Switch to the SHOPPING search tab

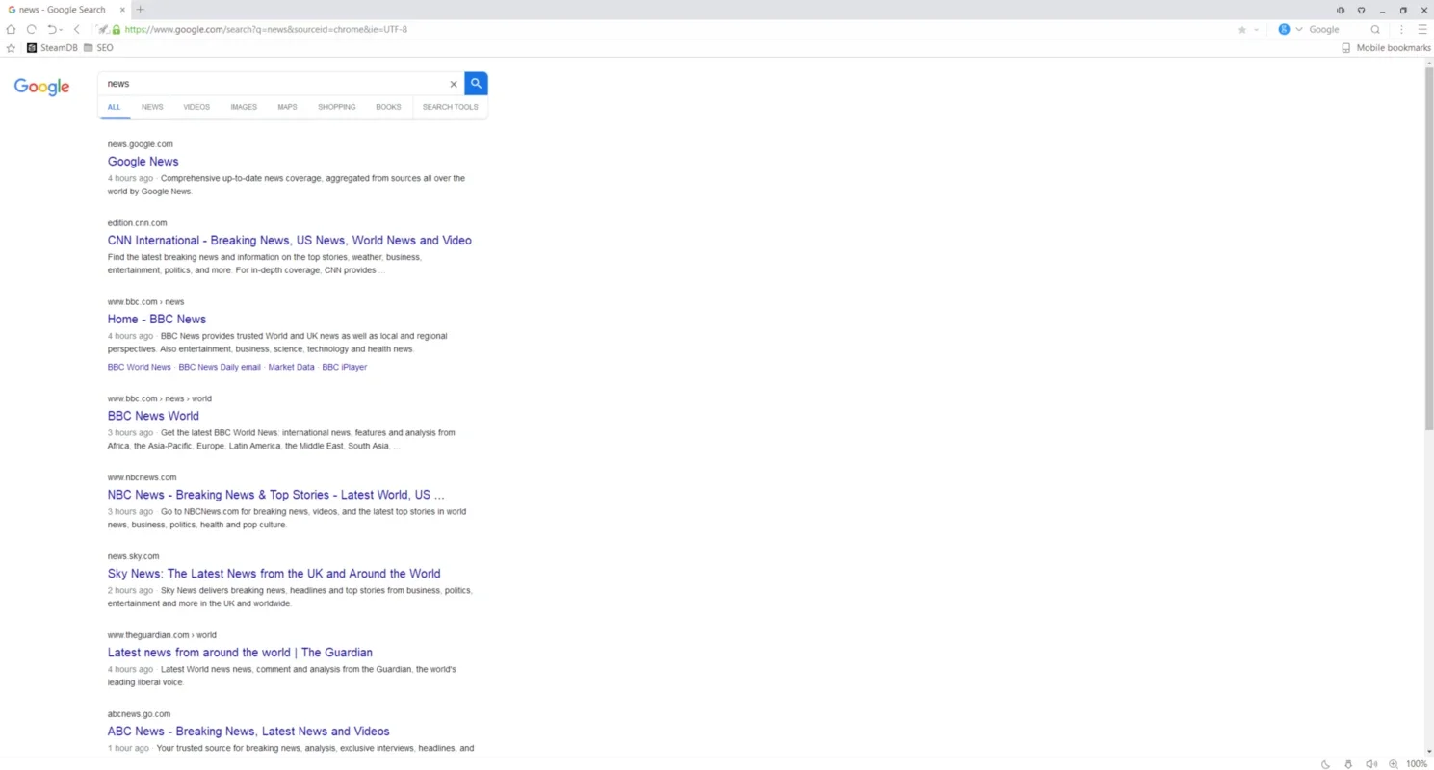pos(337,107)
